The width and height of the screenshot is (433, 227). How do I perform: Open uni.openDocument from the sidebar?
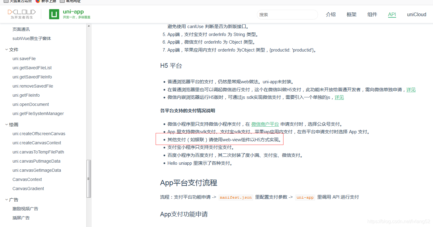(x=31, y=104)
